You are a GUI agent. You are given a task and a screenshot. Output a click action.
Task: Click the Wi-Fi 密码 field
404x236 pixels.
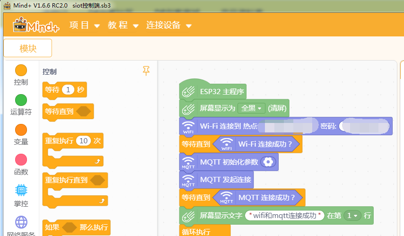pyautogui.click(x=364, y=126)
